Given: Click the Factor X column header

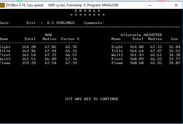Looking at the screenshot, I should click(70, 39).
